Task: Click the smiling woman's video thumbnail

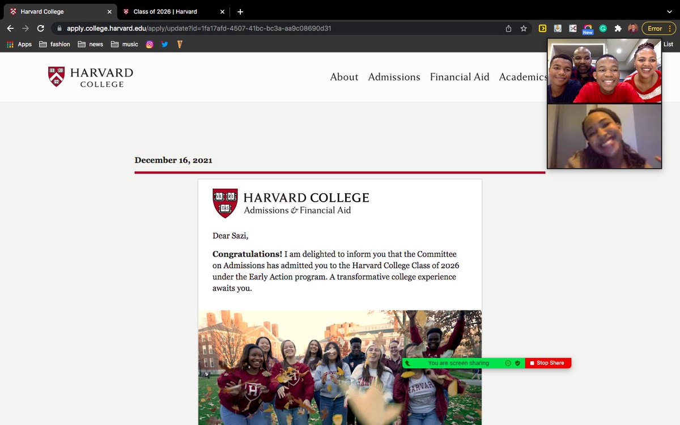Action: click(604, 136)
